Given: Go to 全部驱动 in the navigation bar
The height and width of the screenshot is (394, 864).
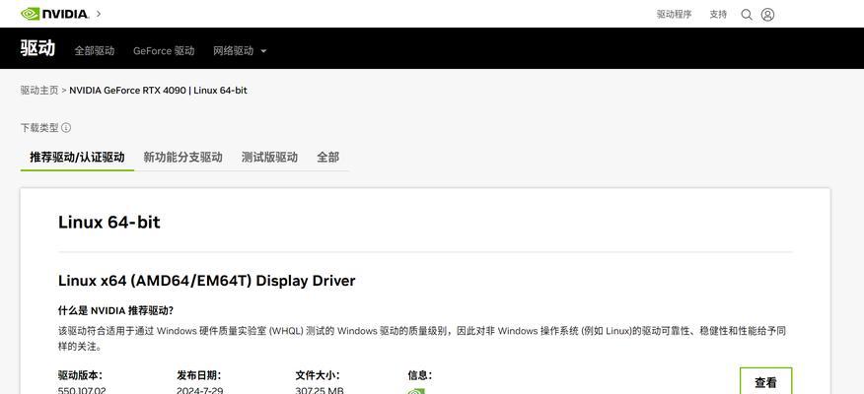Looking at the screenshot, I should click(x=95, y=50).
